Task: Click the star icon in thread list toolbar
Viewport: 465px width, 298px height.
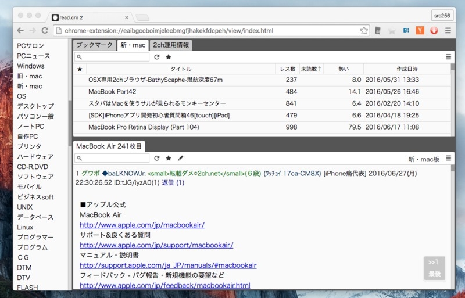Action: [168, 57]
